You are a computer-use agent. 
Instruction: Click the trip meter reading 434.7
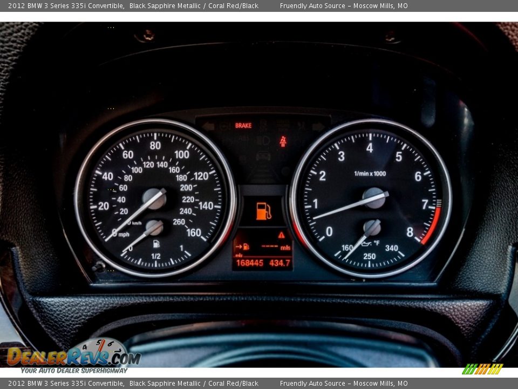coord(280,263)
